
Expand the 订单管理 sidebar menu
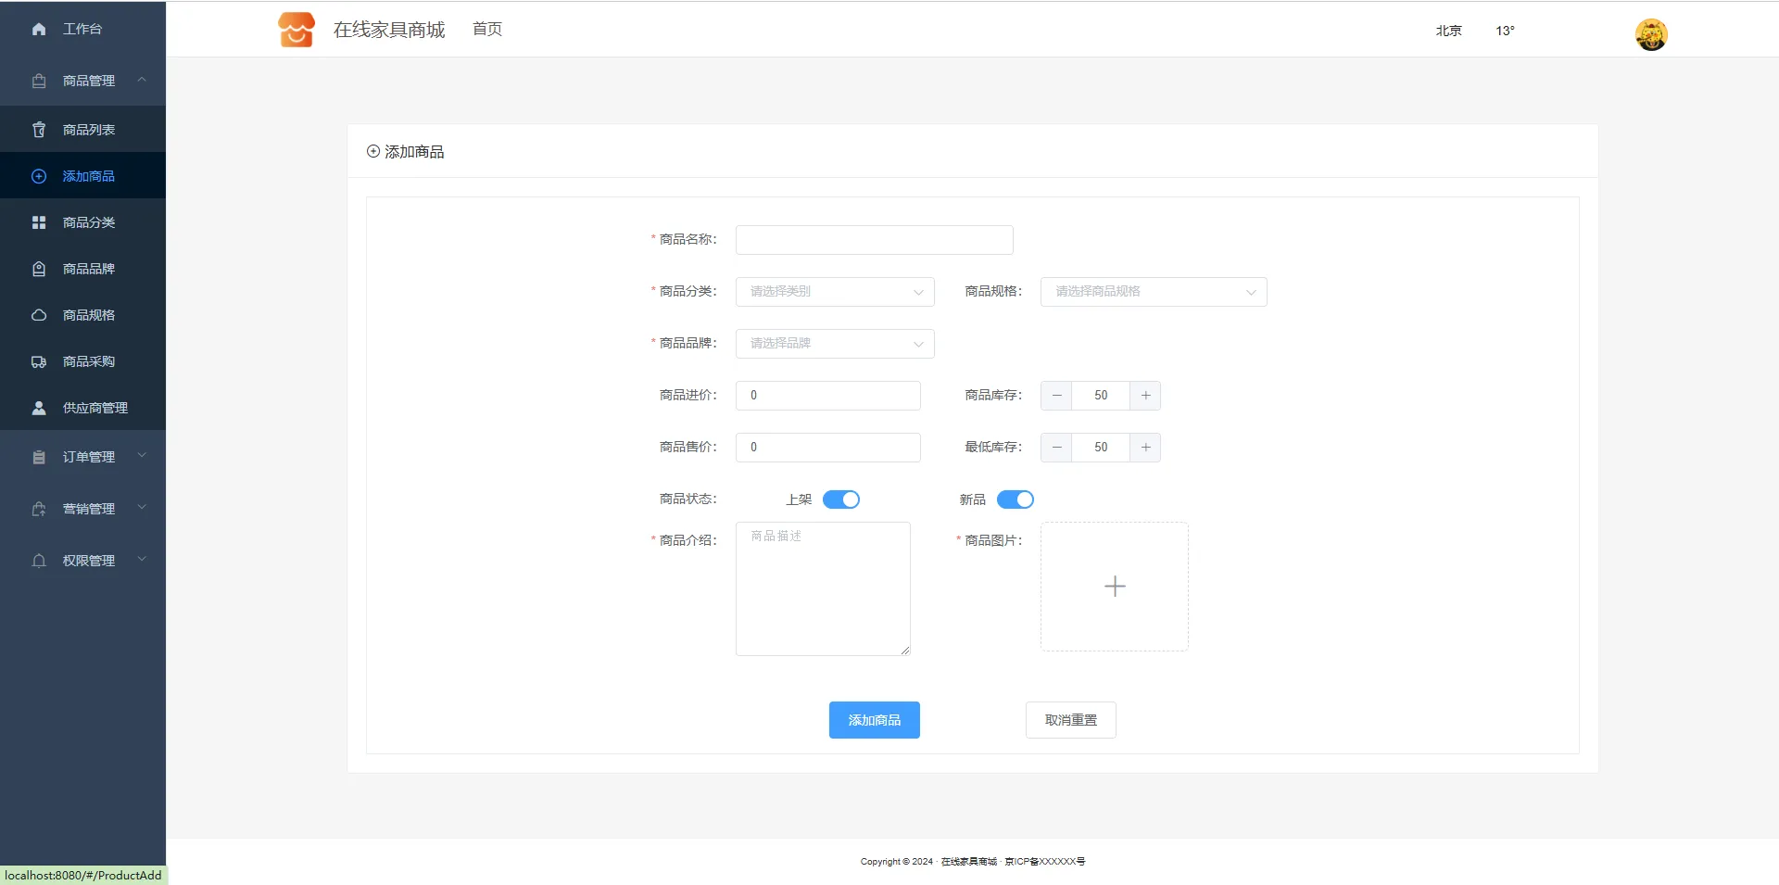tap(88, 457)
